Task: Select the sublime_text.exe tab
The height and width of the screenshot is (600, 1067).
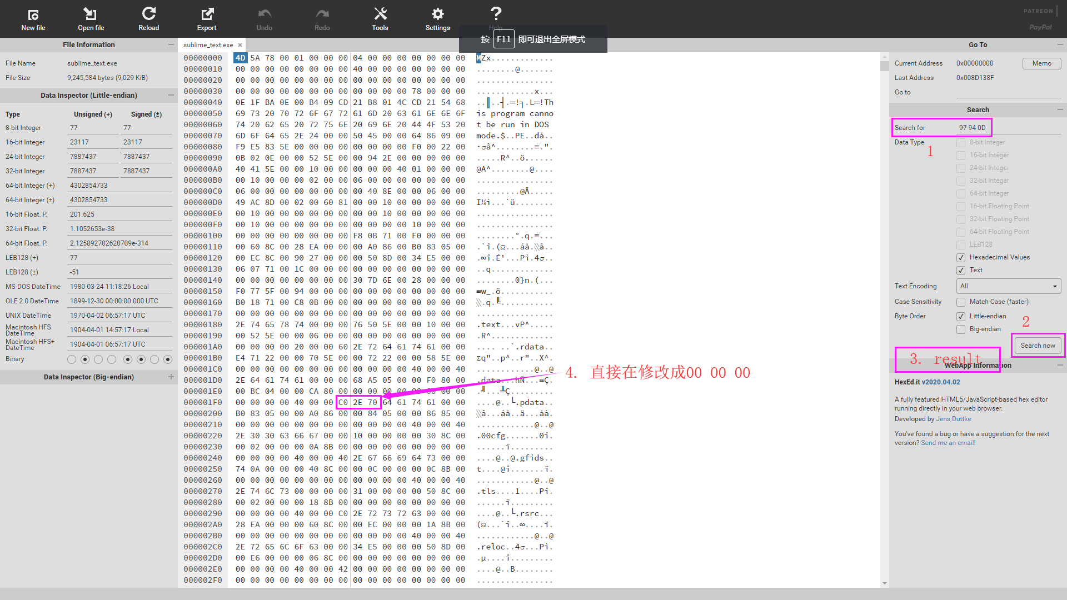Action: click(x=208, y=45)
